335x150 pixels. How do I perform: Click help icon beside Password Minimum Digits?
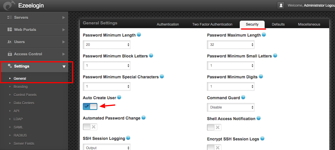click(261, 76)
